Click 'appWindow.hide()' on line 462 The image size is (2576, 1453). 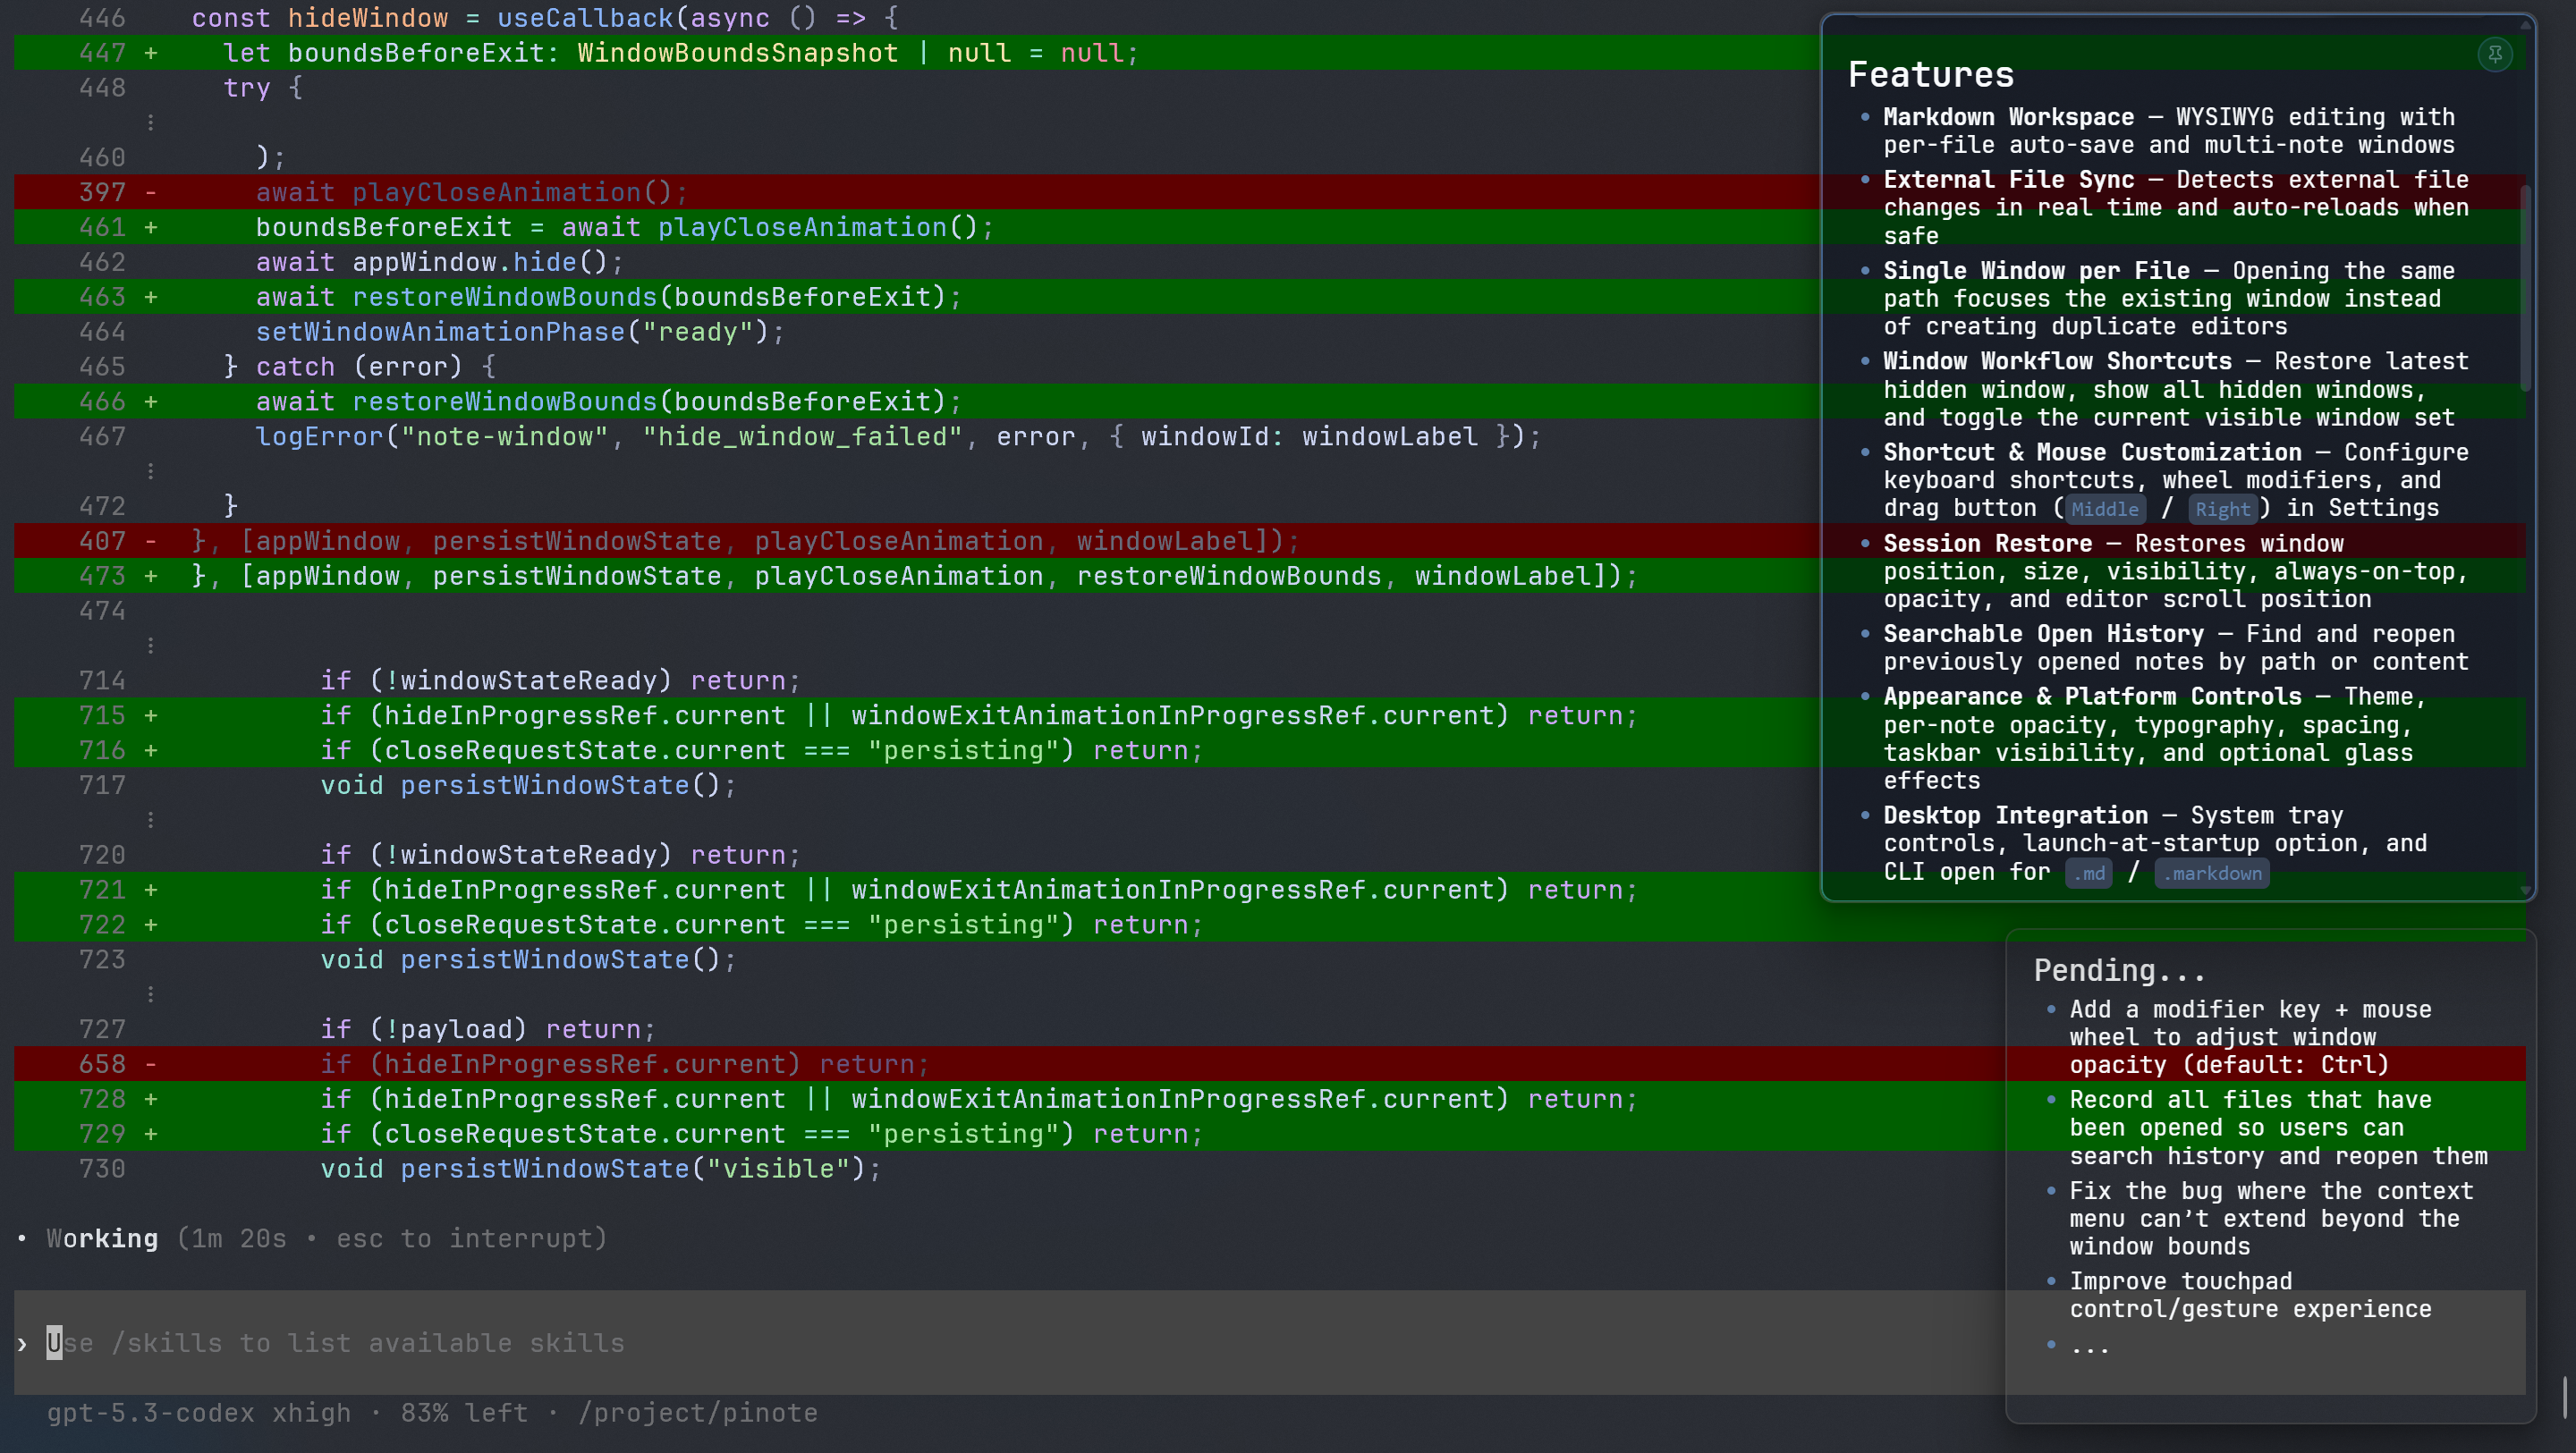[x=480, y=262]
